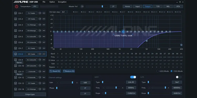Select EQ band node 1 on graph
Image resolution: width=197 pixels, height=98 pixels.
(x=54, y=32)
